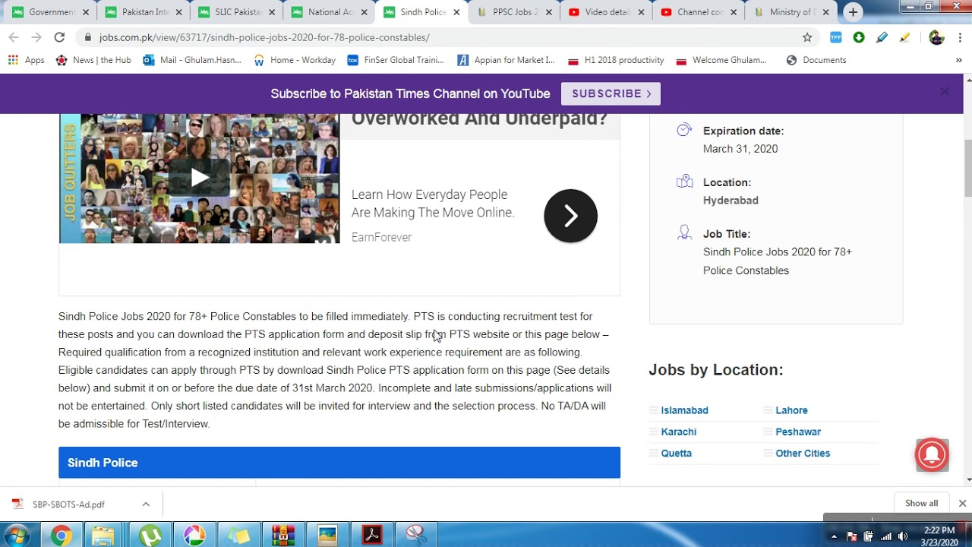Image resolution: width=972 pixels, height=547 pixels.
Task: Expand the bookmarks overflow chevron
Action: coord(958,60)
